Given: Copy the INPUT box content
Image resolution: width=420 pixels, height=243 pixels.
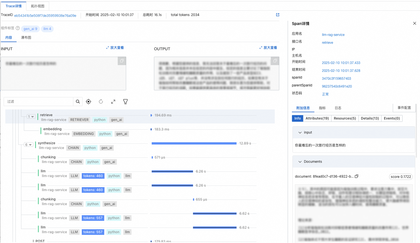Looking at the screenshot, I should point(122,61).
